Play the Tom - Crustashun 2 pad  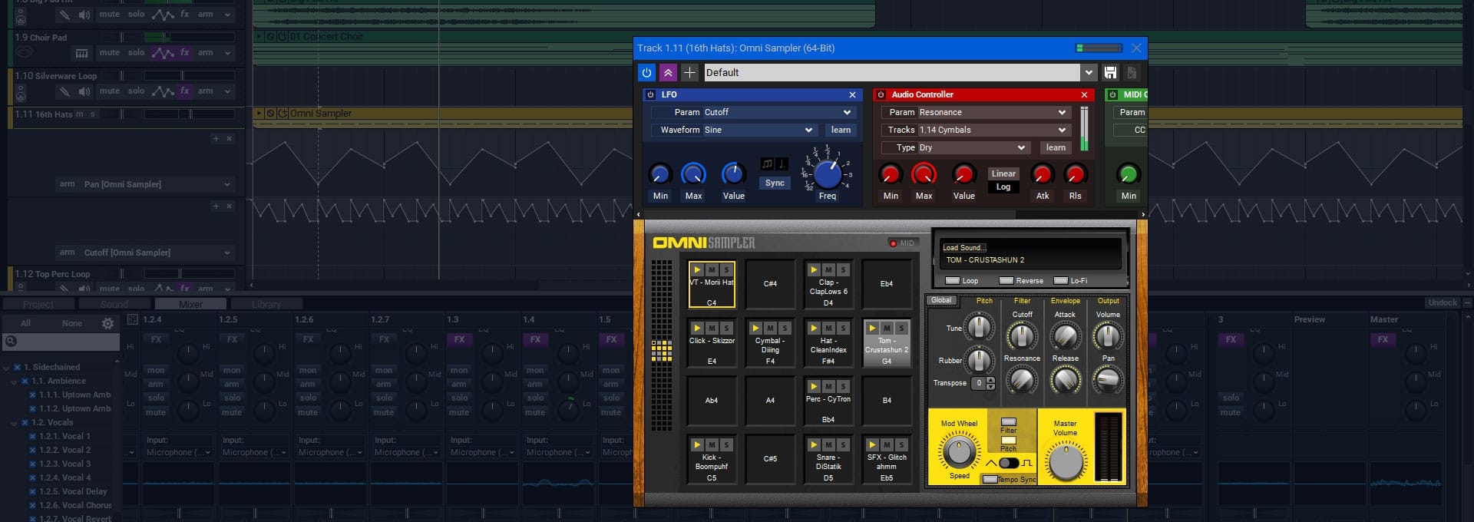point(872,328)
